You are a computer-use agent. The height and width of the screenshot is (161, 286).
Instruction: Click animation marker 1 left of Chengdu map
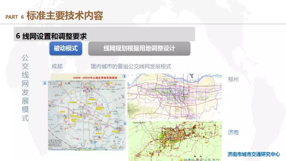(x=45, y=83)
